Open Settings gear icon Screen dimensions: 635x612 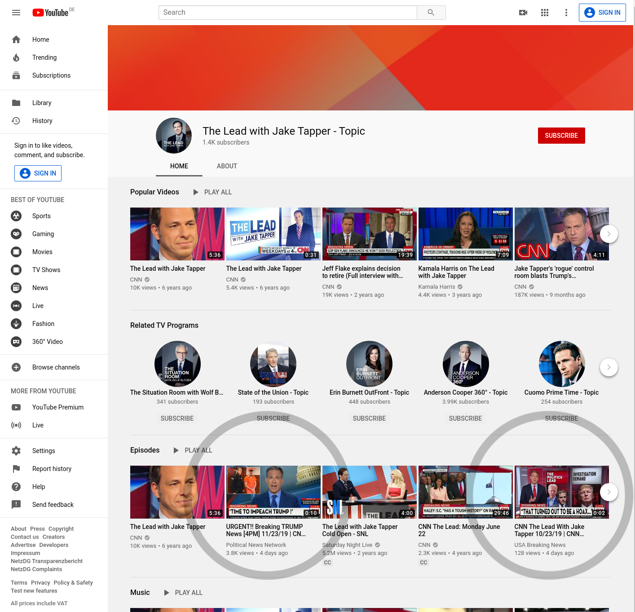pos(16,451)
